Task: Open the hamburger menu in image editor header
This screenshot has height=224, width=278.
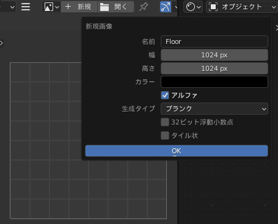Action: (x=26, y=7)
